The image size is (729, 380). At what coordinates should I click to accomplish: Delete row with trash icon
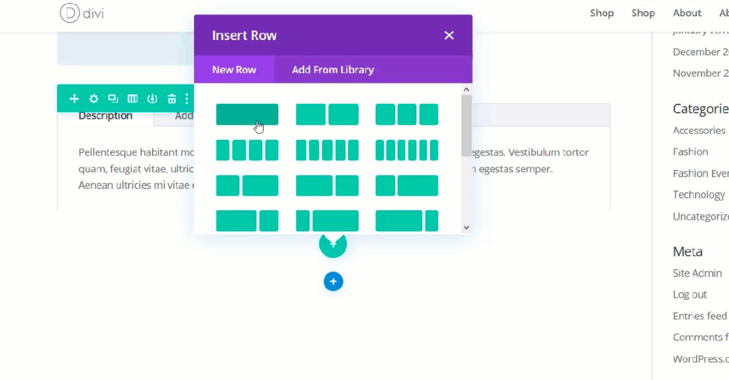coord(172,98)
